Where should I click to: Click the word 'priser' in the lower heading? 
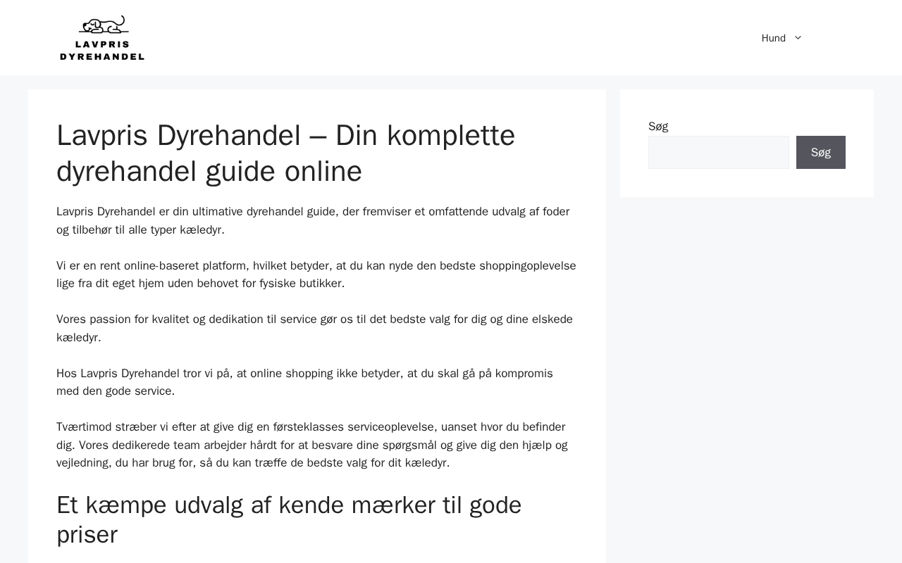pos(87,535)
